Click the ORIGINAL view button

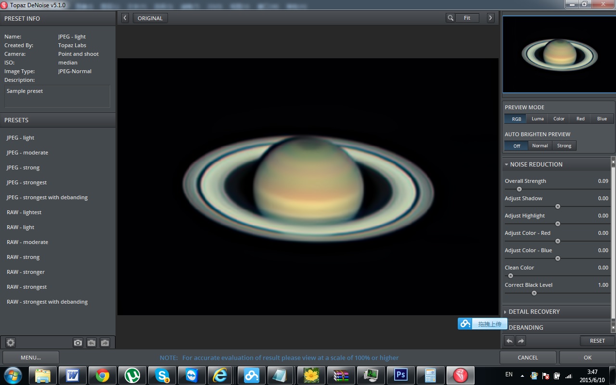[150, 18]
